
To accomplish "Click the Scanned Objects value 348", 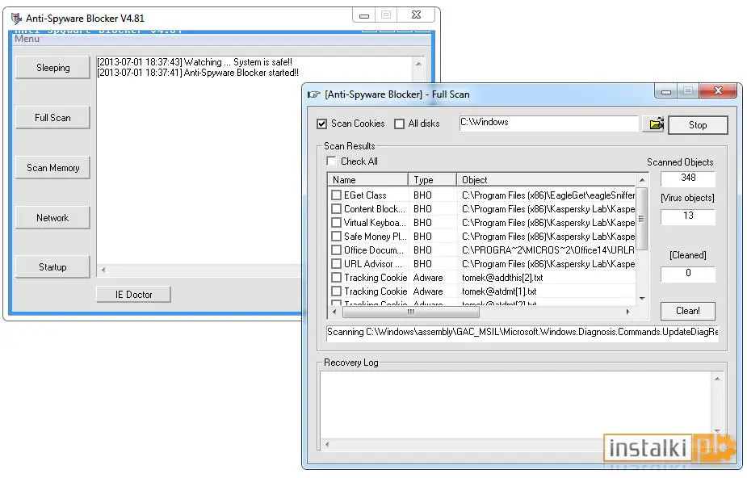I will pyautogui.click(x=688, y=178).
